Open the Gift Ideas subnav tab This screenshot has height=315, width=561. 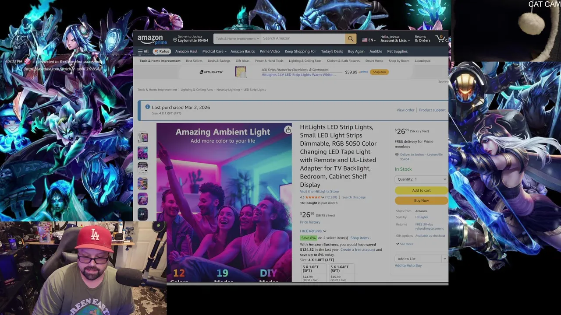coord(242,61)
